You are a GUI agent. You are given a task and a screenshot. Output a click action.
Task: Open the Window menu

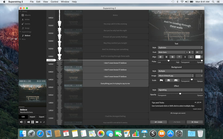coord(65,2)
